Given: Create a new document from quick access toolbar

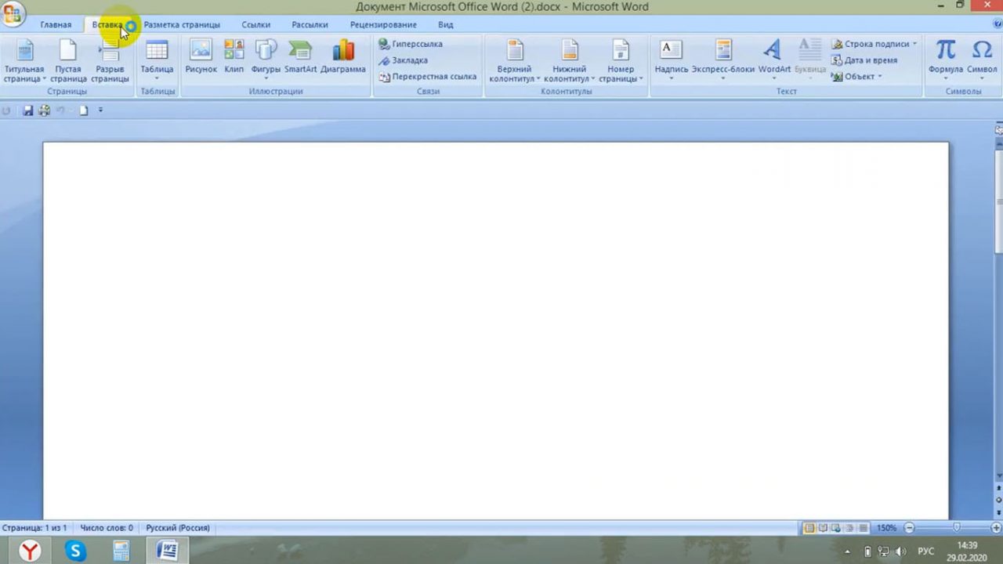Looking at the screenshot, I should (x=83, y=110).
